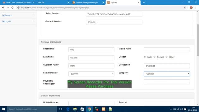The width and height of the screenshot is (199, 112).
Task: Click the Contact Informations heading
Action: [50, 96]
